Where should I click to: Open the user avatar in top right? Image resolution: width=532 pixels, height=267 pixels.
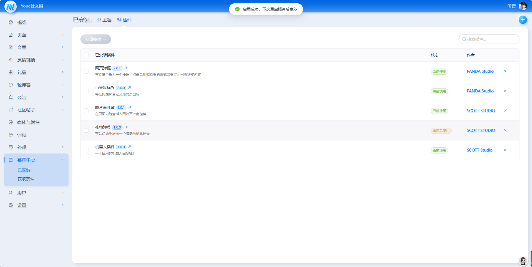tap(523, 6)
